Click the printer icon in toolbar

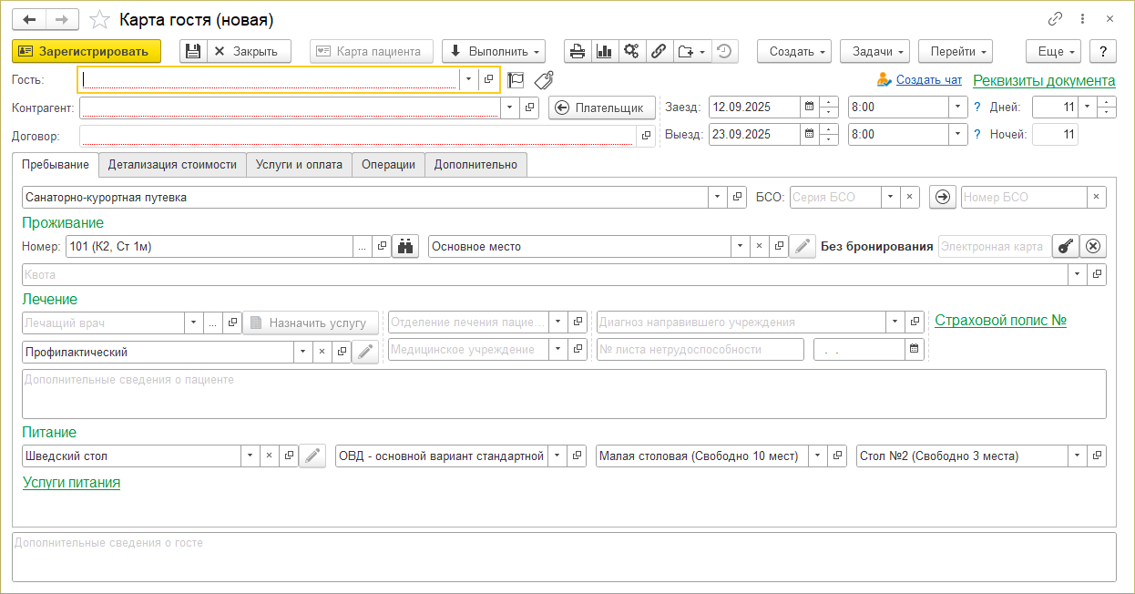tap(578, 51)
